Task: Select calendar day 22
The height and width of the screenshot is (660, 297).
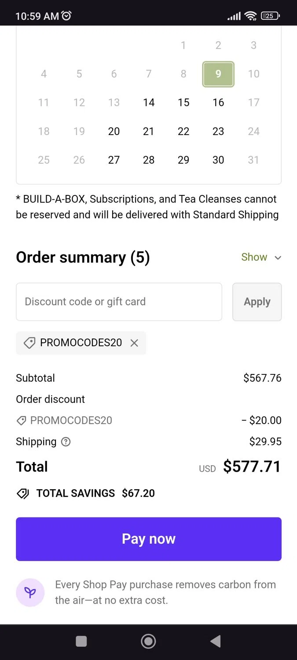Action: click(183, 132)
